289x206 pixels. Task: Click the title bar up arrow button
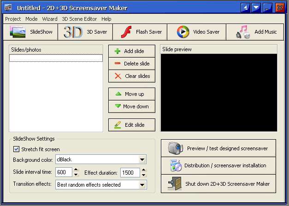tap(245, 8)
